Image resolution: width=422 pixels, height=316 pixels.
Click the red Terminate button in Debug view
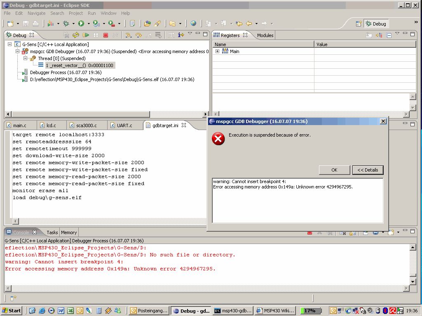tap(105, 35)
